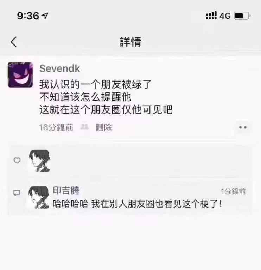This screenshot has height=270, width=261.
Task: Tap the back arrow icon
Action: point(14,42)
